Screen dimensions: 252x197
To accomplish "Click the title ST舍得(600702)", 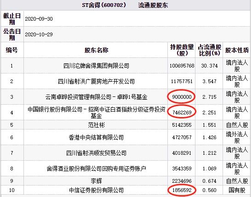I will [x=104, y=5].
